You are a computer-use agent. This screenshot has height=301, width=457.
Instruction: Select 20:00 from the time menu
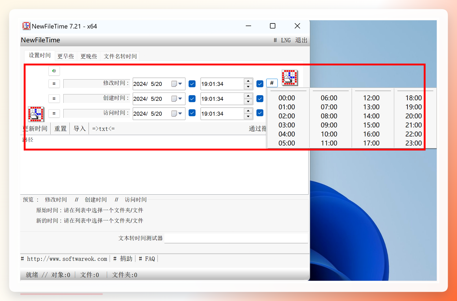pyautogui.click(x=414, y=116)
